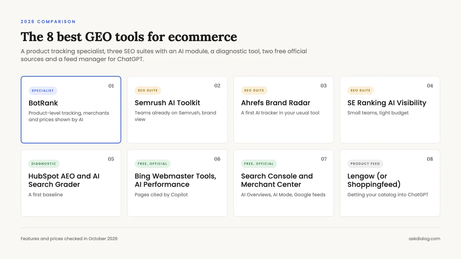Click the Search Console and Merchant Center title
Screen dimensions: 461x259
click(x=277, y=180)
